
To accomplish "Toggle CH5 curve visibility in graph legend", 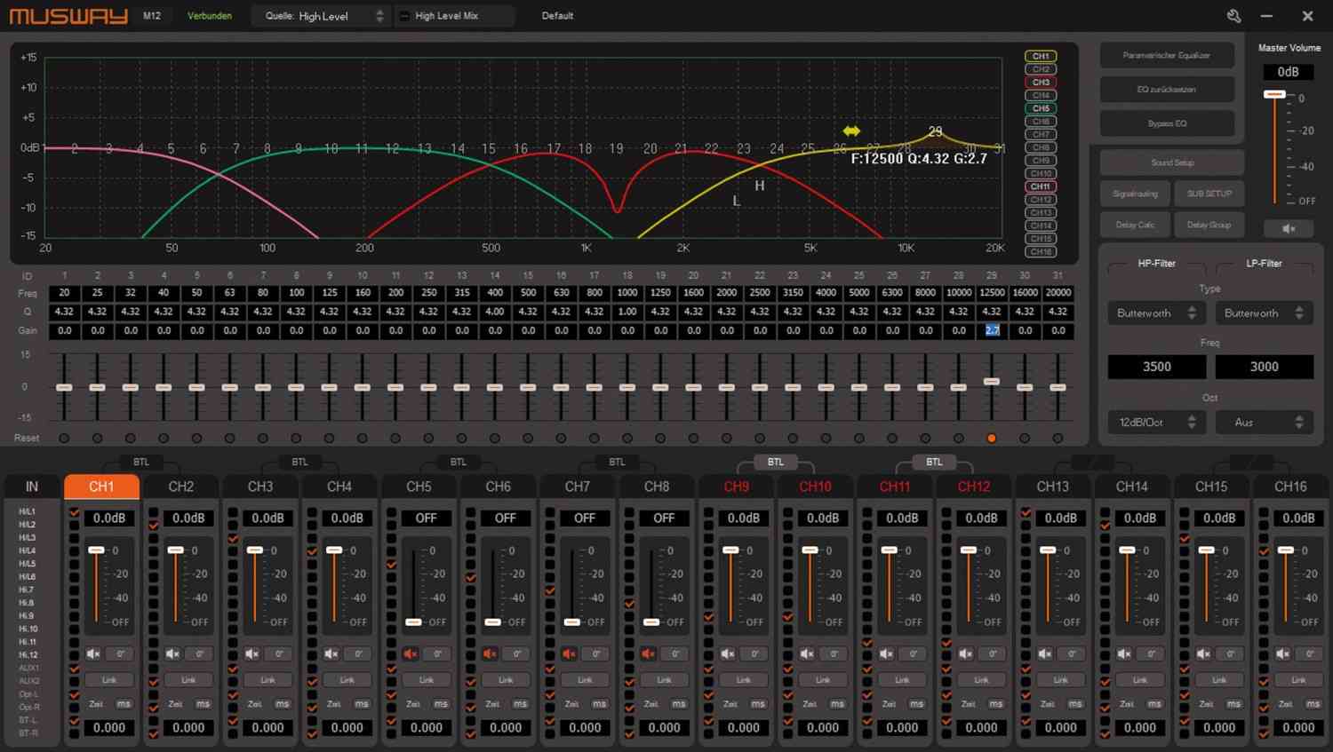I will coord(1041,108).
